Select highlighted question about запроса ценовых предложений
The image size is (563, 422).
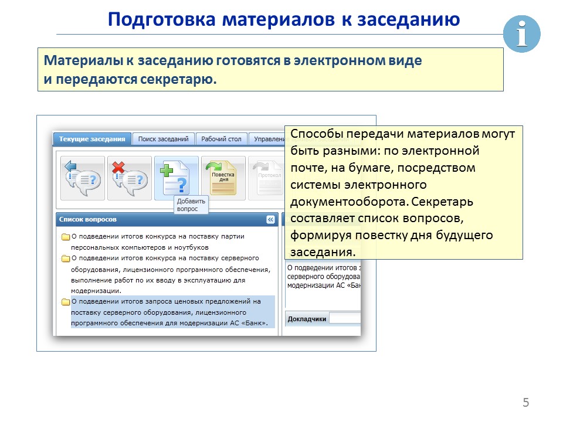tap(172, 312)
